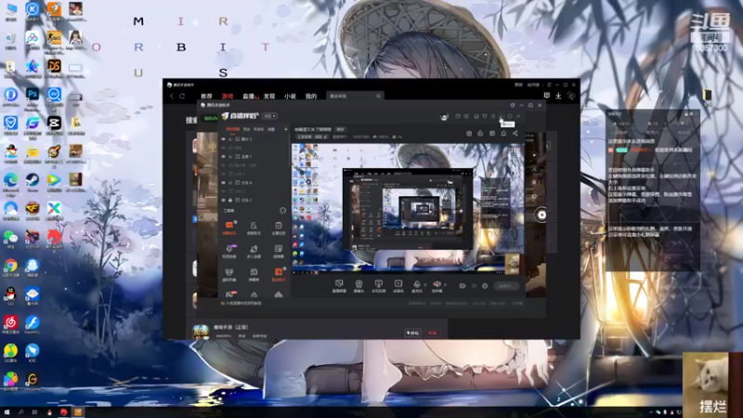Expand the speaker device dropdown arrow
This screenshot has height=418, width=743.
[x=445, y=285]
